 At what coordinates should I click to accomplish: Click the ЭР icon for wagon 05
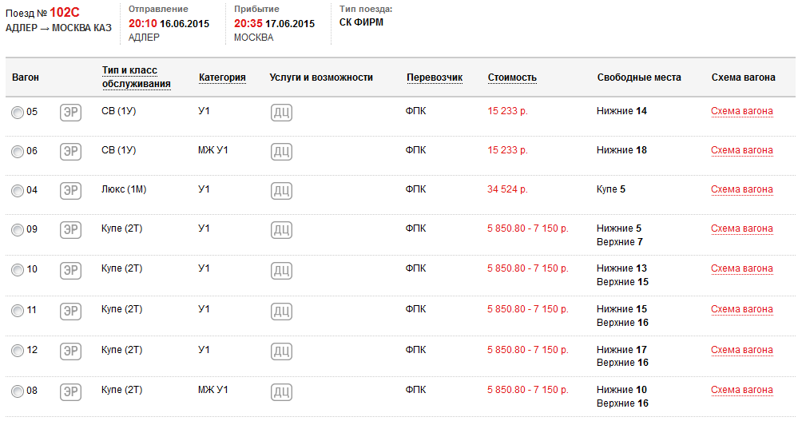point(71,113)
